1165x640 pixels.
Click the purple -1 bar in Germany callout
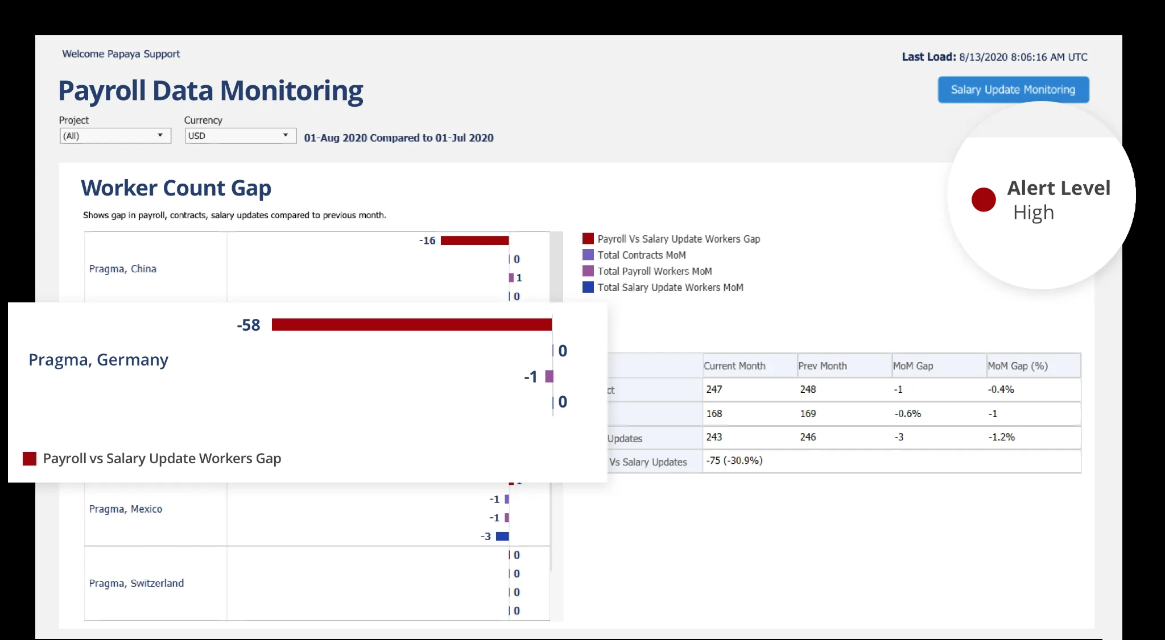(549, 376)
